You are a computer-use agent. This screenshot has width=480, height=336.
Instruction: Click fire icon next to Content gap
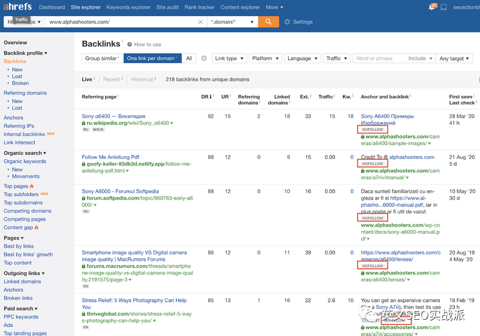[x=37, y=227]
